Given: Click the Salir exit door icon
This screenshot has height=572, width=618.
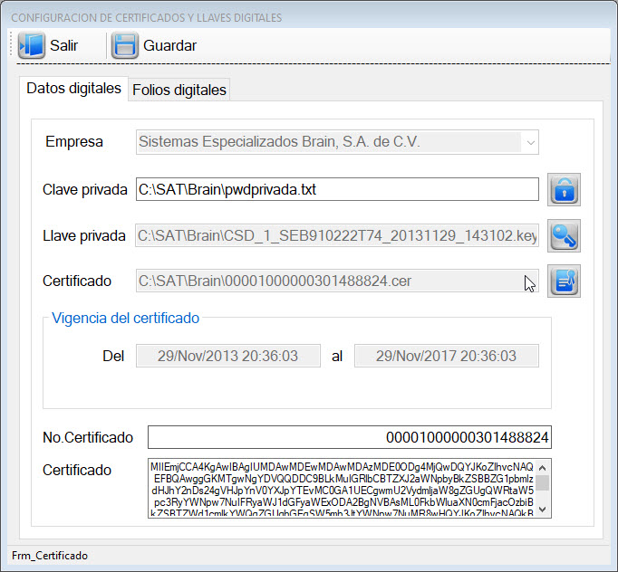Looking at the screenshot, I should (x=32, y=45).
